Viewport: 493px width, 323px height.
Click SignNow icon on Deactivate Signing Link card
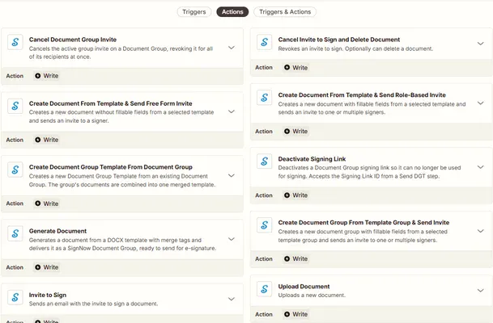coord(264,161)
